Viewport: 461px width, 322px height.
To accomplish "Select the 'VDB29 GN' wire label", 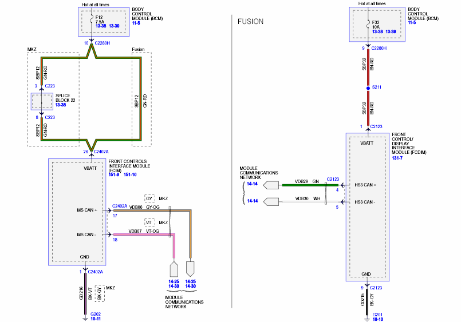I will pyautogui.click(x=307, y=181).
